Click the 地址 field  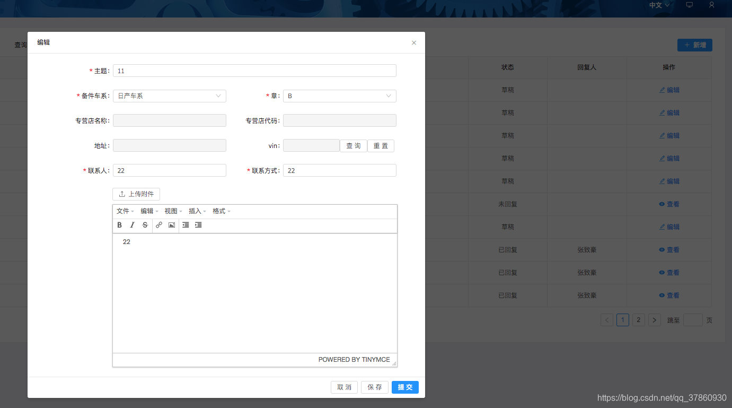(170, 145)
